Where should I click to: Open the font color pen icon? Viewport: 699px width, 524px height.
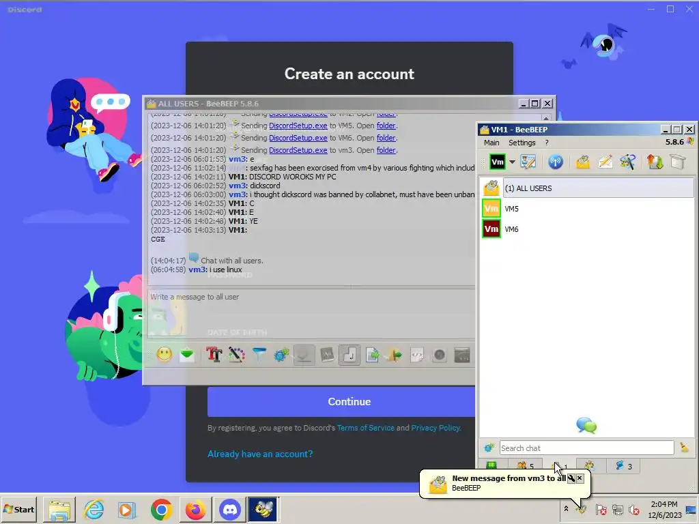[236, 355]
